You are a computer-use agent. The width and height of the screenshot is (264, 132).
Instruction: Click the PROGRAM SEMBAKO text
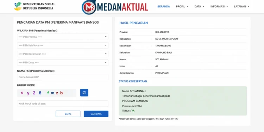click(x=135, y=101)
